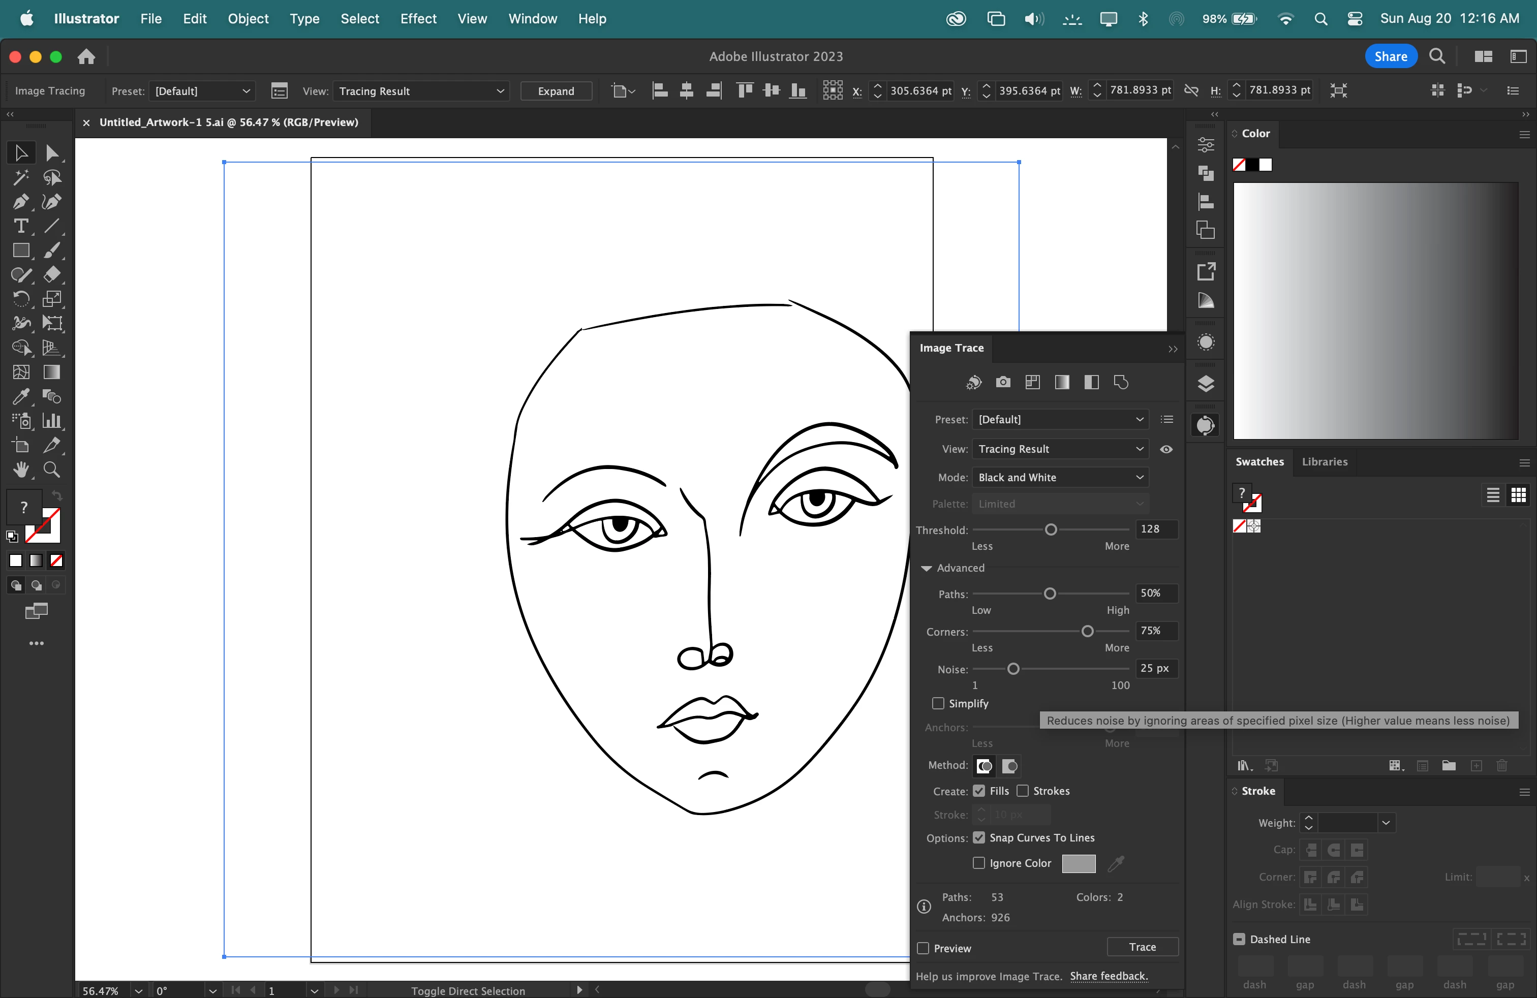Select the Pen tool
The width and height of the screenshot is (1537, 998).
(x=20, y=202)
